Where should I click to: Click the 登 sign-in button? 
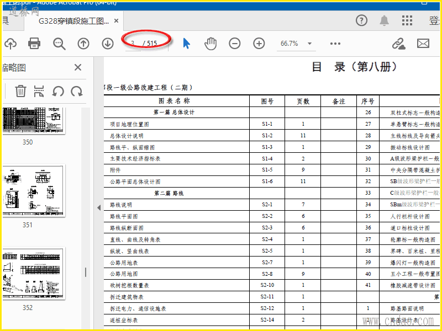[x=434, y=20]
